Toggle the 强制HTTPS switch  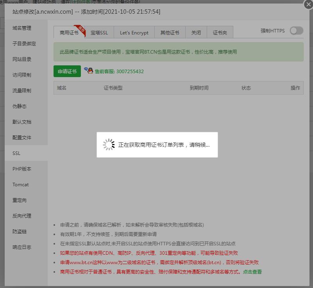click(297, 31)
